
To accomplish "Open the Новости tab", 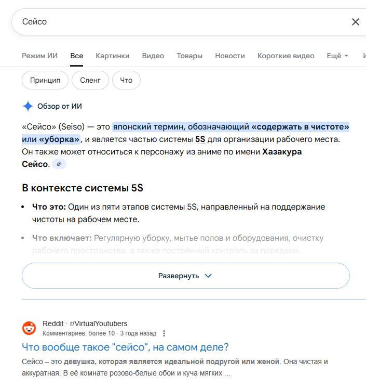I will [230, 56].
